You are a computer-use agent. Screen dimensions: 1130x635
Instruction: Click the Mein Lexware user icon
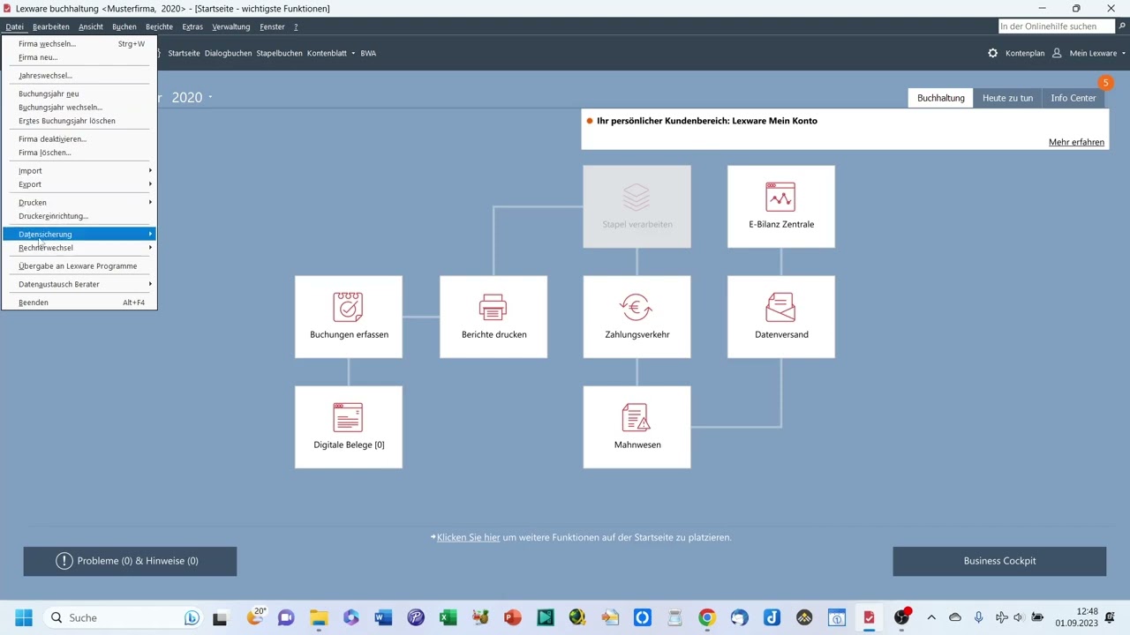point(1057,53)
